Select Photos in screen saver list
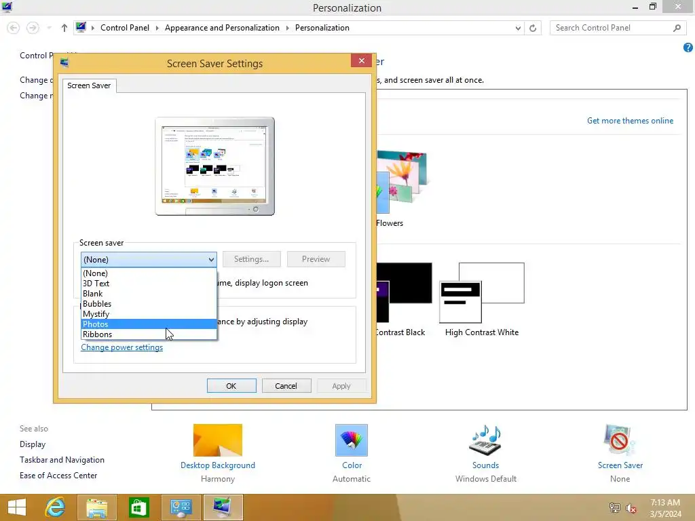 149,324
